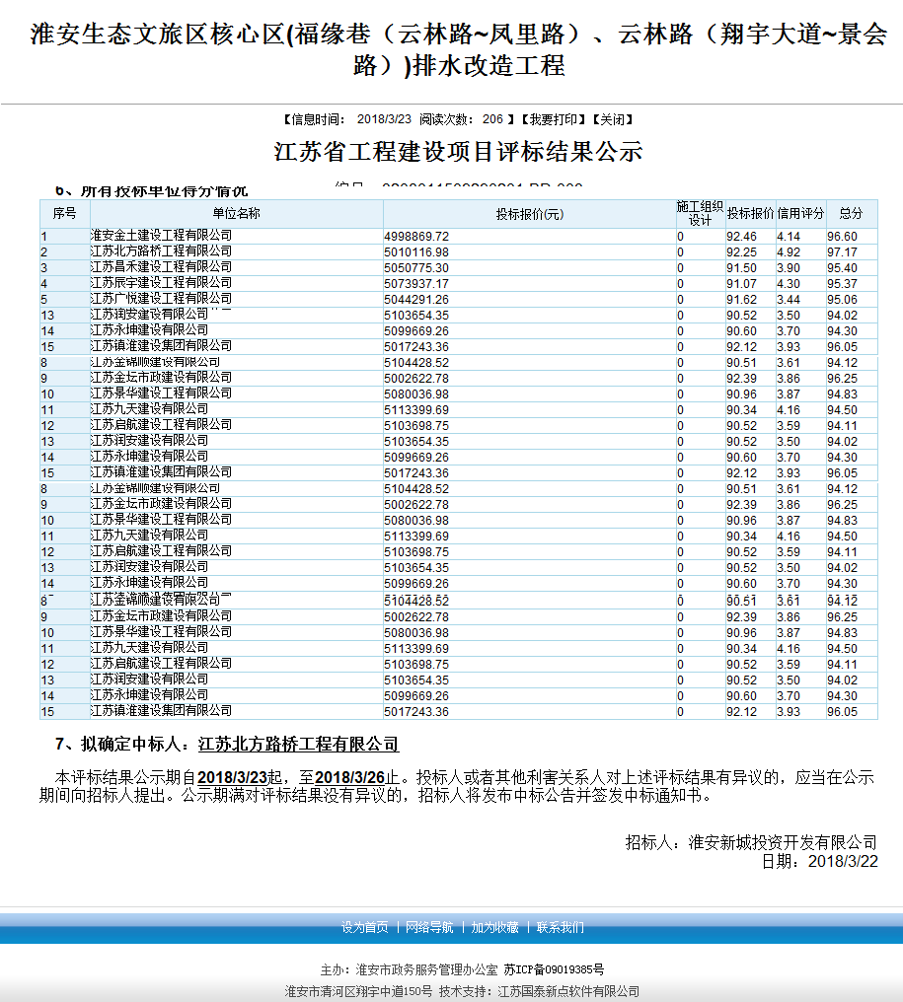Image resolution: width=903 pixels, height=1002 pixels.
Task: Click the underlined start date 2018/3/23 in notice paragraph
Action: coord(232,778)
